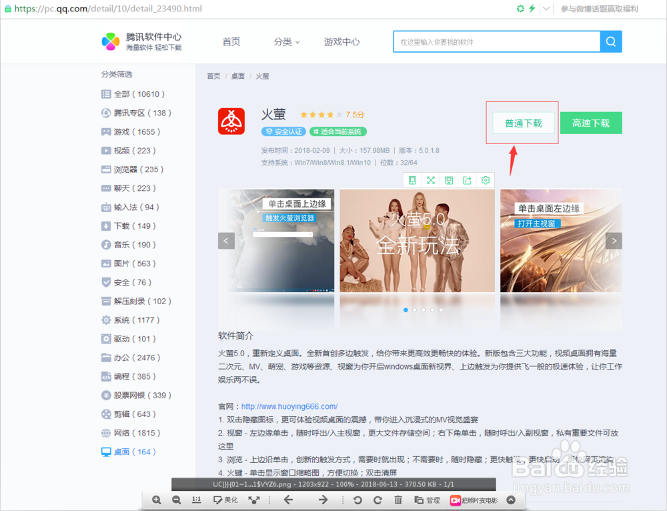Click the green settings gear icon

(486, 180)
